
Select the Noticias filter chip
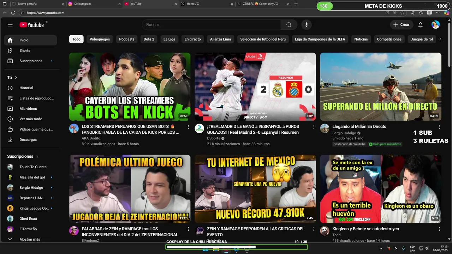(x=361, y=39)
